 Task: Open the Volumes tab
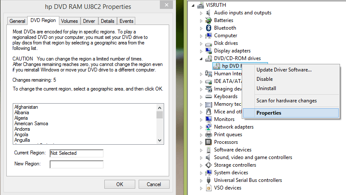click(70, 21)
